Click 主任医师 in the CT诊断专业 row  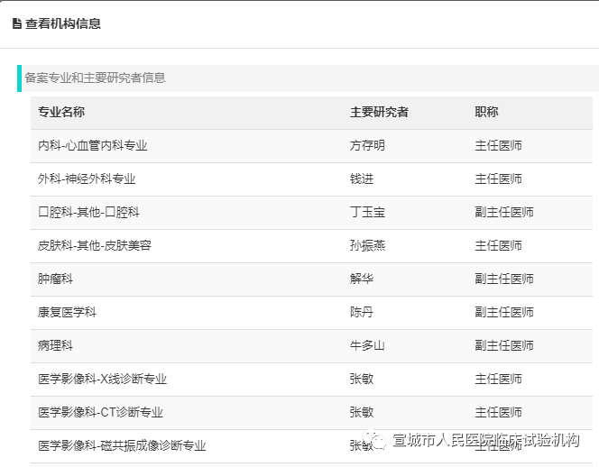(x=498, y=412)
